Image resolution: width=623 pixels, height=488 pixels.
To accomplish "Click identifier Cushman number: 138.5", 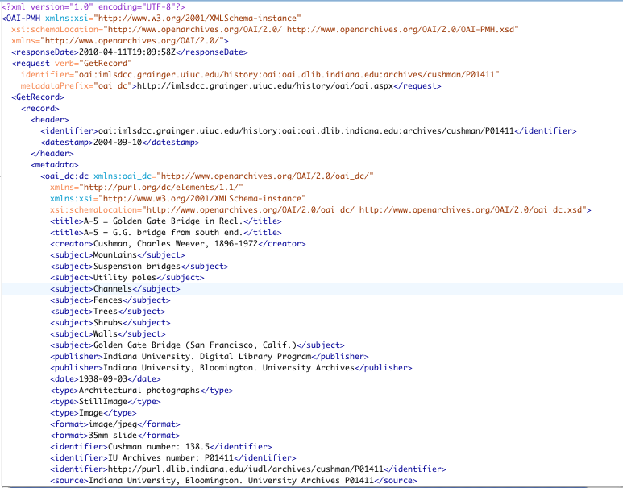I will click(161, 447).
